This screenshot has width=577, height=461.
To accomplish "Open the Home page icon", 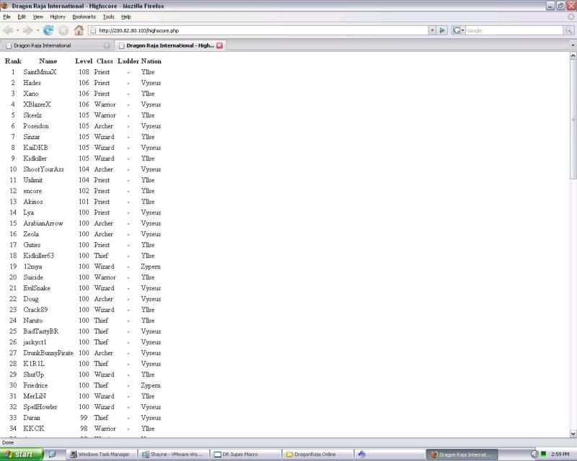I will (x=79, y=30).
